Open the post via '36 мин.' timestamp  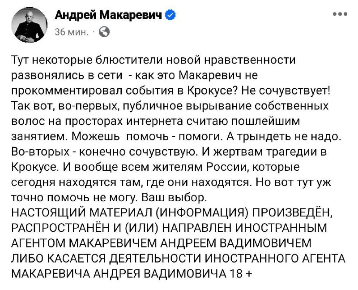[x=72, y=32]
